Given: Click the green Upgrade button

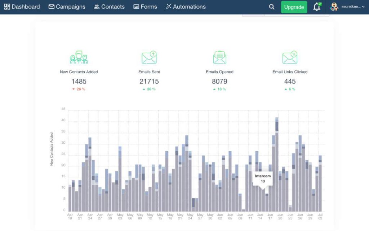Looking at the screenshot, I should (x=294, y=7).
